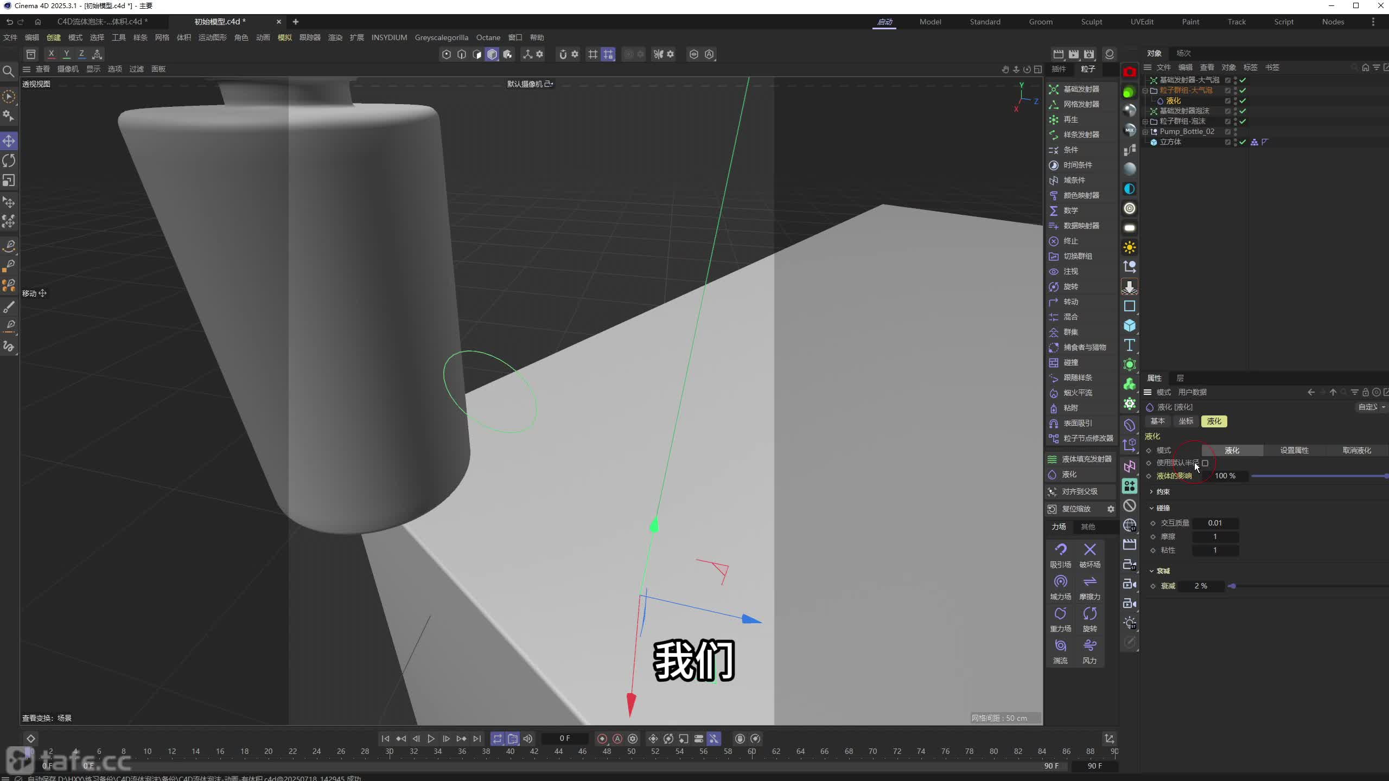
Task: Open the 基本 attribute tab
Action: coord(1157,421)
